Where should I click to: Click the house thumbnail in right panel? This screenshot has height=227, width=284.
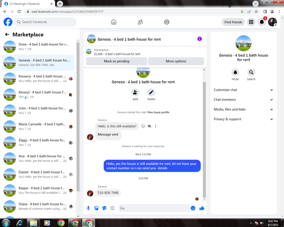244,43
